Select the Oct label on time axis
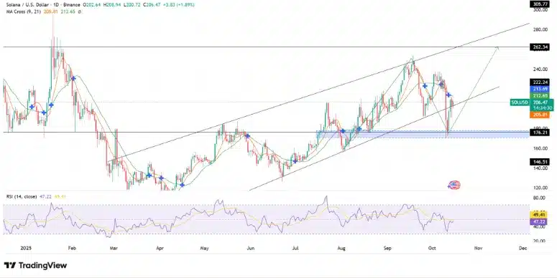Viewport: 557px width, 278px height. click(432, 248)
